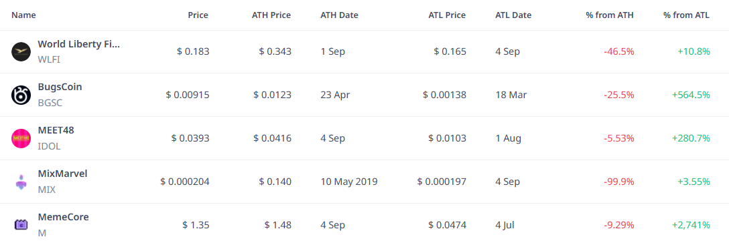Open the MixMarvel coin page link
Image resolution: width=729 pixels, height=245 pixels.
tap(62, 174)
